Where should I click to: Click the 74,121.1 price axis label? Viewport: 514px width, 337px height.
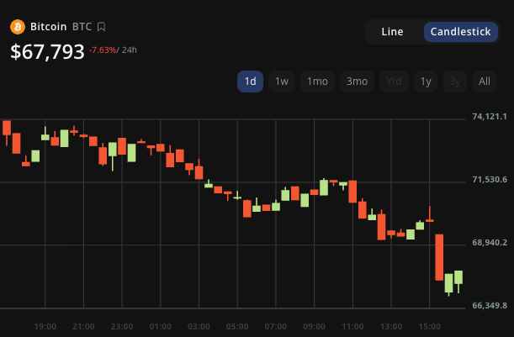489,116
